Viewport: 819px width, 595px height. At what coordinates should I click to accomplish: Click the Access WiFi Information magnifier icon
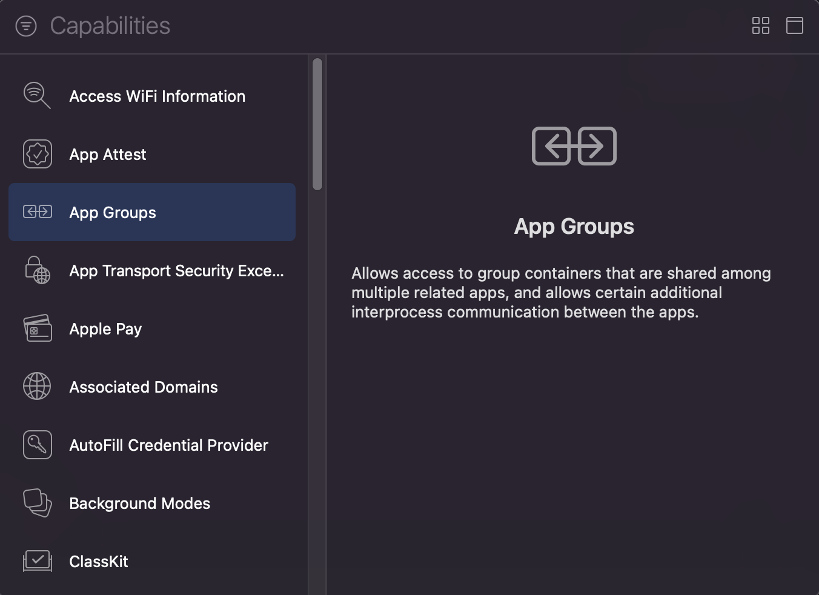click(x=37, y=96)
